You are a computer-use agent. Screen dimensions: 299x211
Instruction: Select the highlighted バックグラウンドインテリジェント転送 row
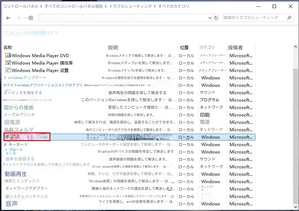(x=26, y=137)
